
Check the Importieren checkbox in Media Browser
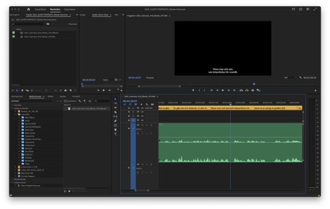pyautogui.click(x=65, y=101)
